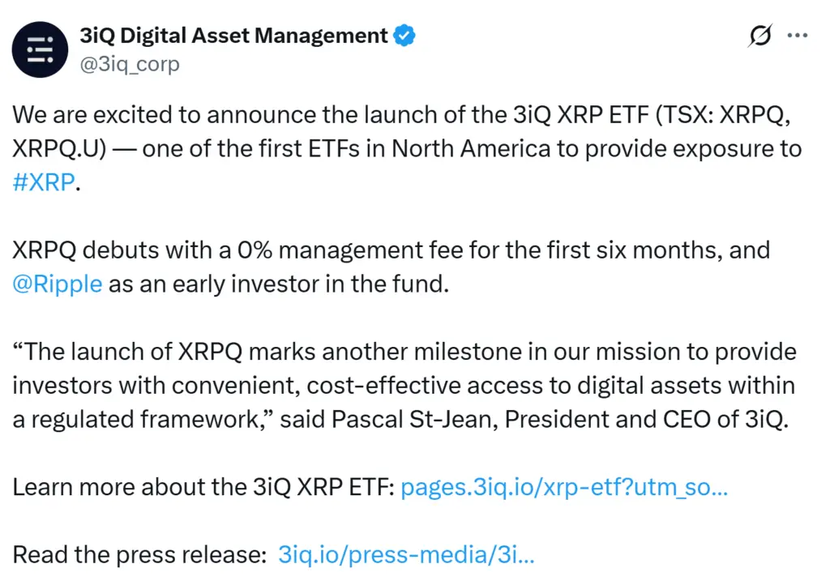This screenshot has width=830, height=581.
Task: Click the @Ripple mention
Action: click(57, 284)
